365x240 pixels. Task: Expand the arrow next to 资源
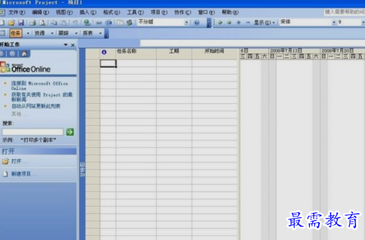52,34
